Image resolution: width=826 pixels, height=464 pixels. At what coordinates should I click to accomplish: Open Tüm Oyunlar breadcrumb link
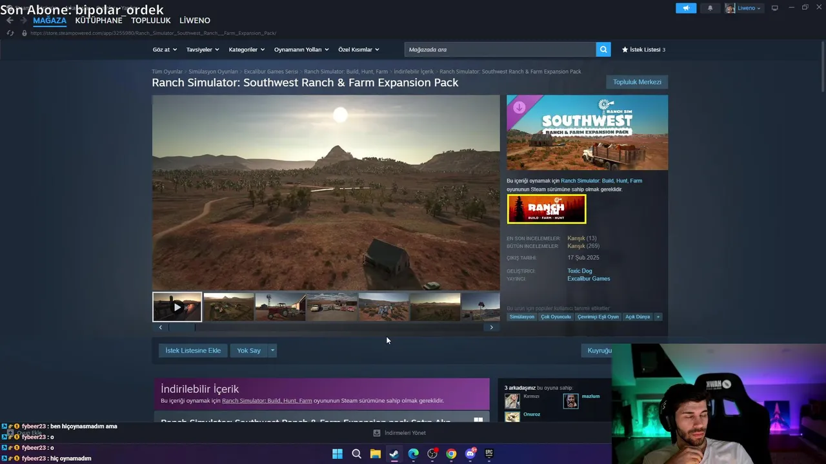pyautogui.click(x=167, y=72)
